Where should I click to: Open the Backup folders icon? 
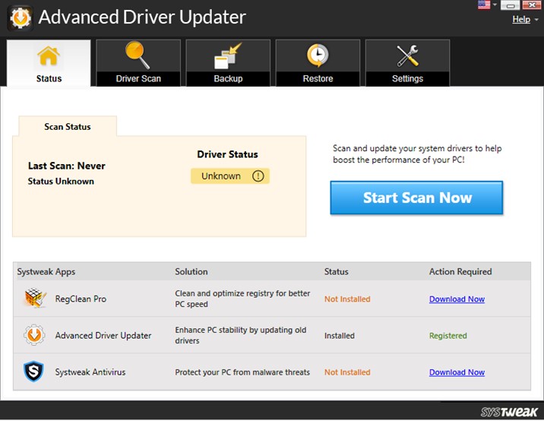228,56
